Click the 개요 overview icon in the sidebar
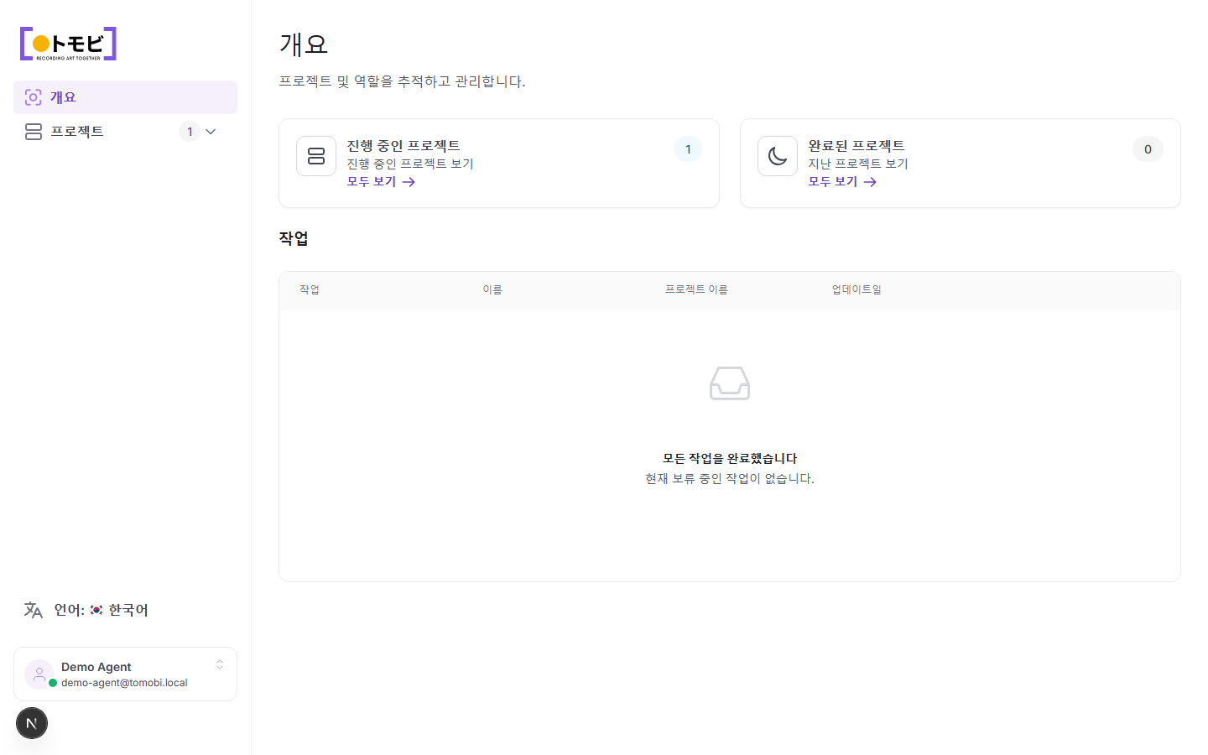 (33, 97)
